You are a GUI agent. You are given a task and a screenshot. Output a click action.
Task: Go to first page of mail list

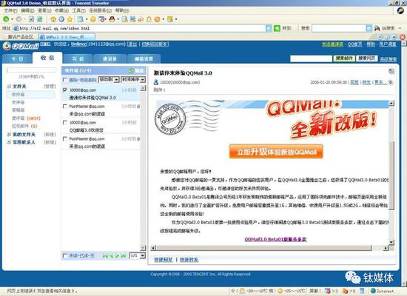tap(105, 256)
